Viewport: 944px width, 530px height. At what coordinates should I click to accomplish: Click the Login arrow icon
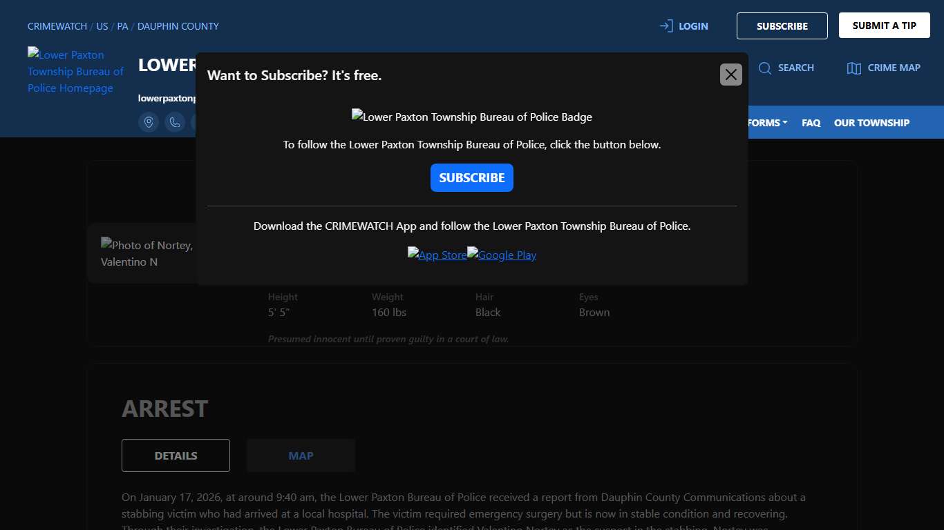(x=666, y=26)
